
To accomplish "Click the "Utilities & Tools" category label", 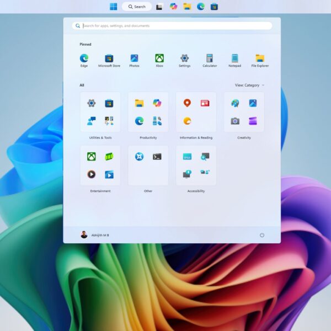I will [100, 137].
